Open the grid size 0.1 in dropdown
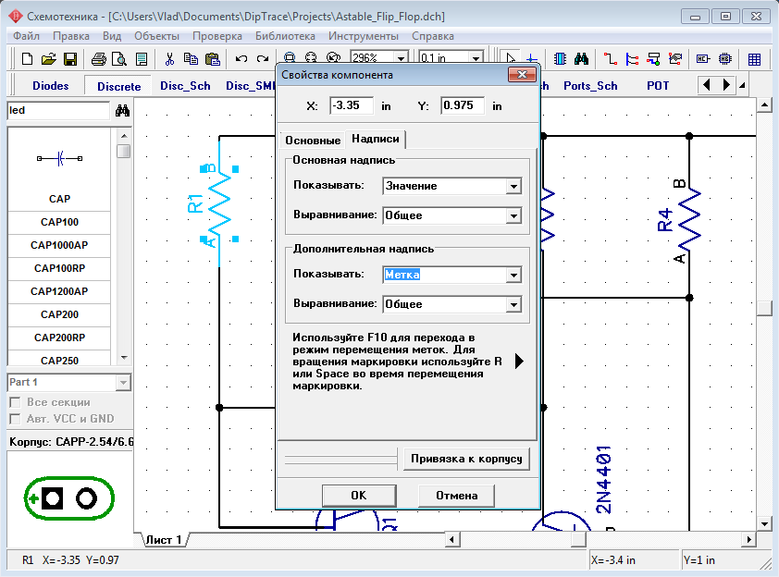Image resolution: width=779 pixels, height=577 pixels. (x=476, y=58)
